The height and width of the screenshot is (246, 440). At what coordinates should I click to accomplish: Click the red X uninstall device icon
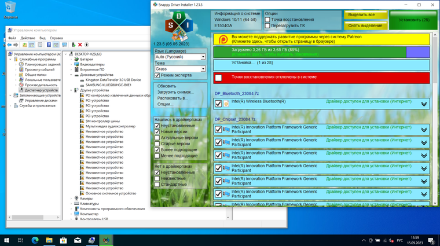click(x=80, y=45)
